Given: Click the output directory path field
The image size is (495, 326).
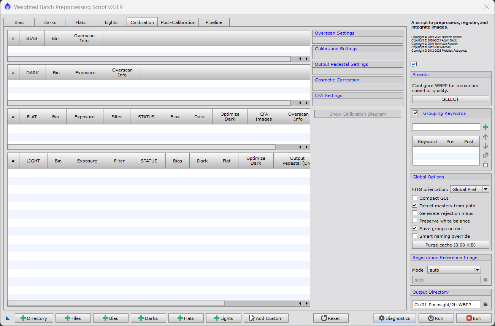Looking at the screenshot, I should (x=446, y=304).
